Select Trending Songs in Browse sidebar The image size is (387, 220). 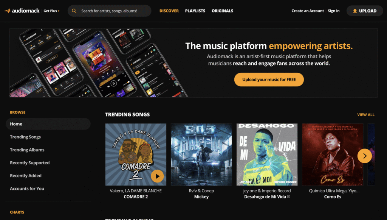pos(25,137)
